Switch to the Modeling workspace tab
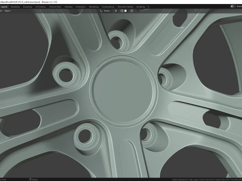Screen dimensions: 242x181 tap(15, 7)
